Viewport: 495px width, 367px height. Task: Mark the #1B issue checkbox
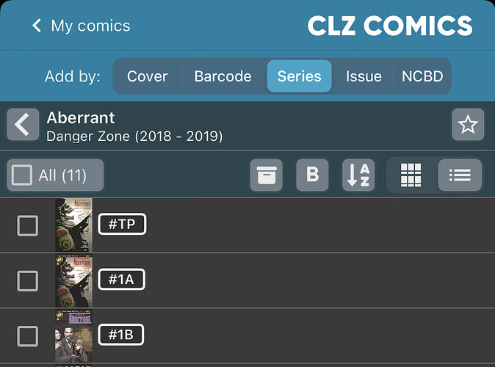click(28, 336)
